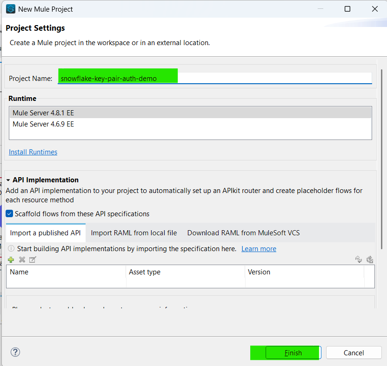
Task: Collapse the API Implementation section
Action: 8,180
